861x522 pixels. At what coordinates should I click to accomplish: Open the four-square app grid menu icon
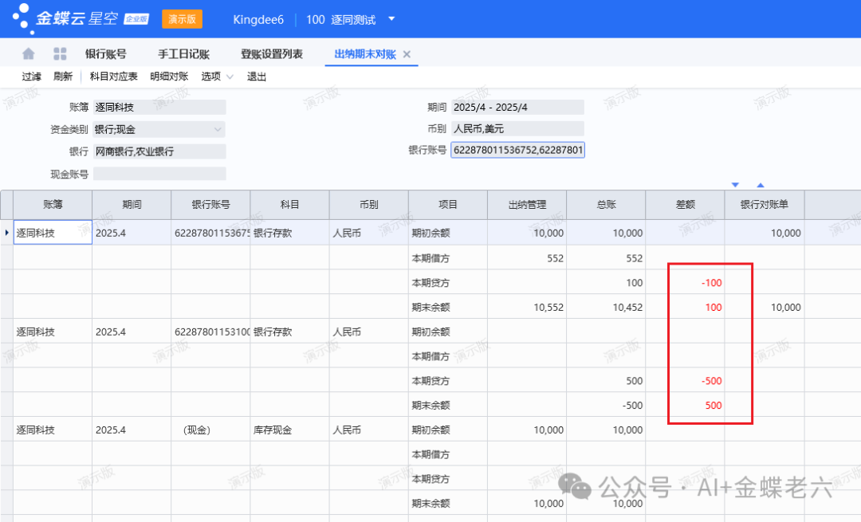click(60, 54)
